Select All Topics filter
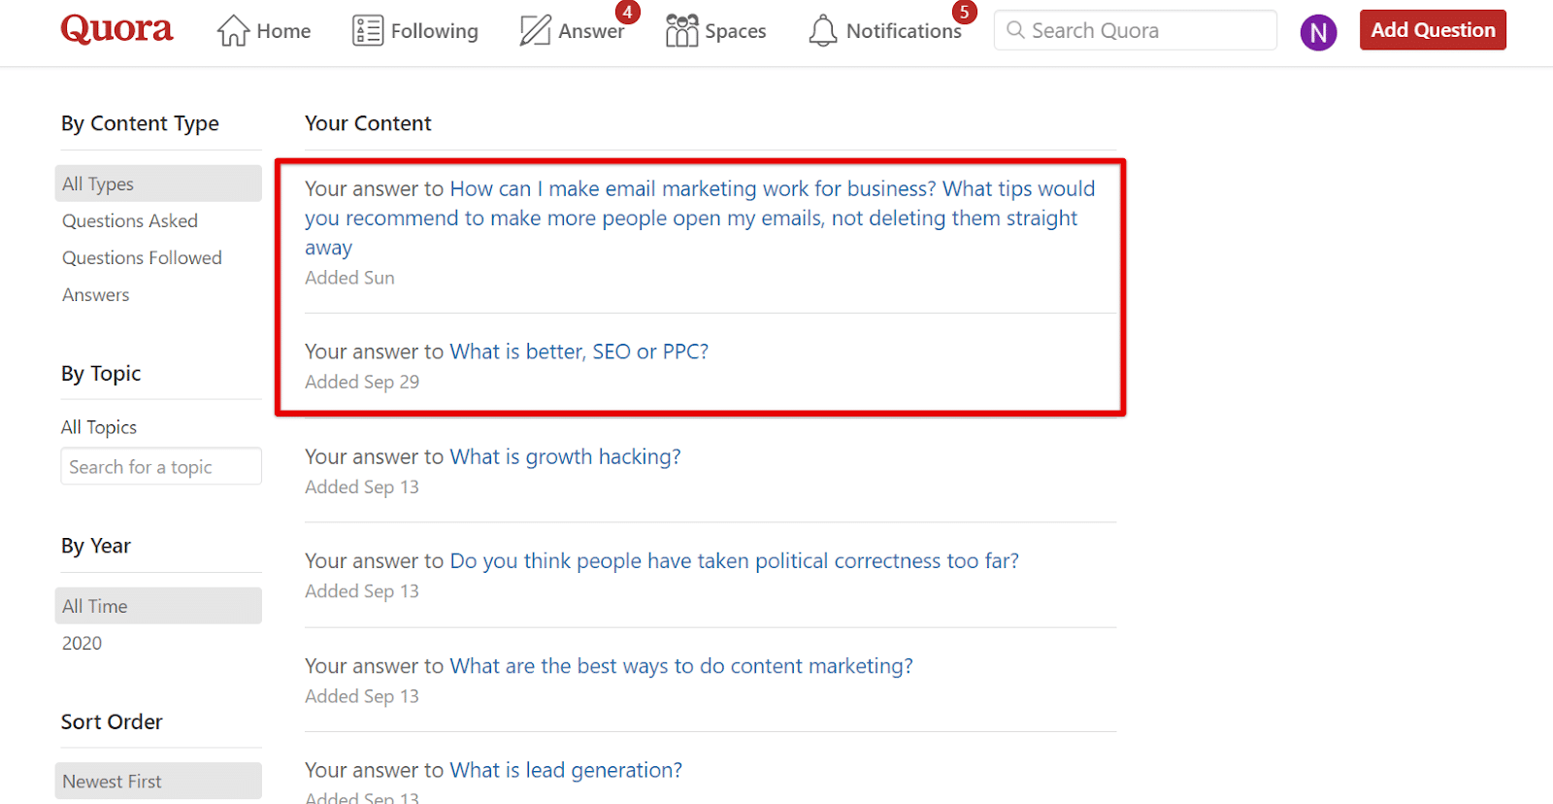The height and width of the screenshot is (804, 1553). point(99,427)
